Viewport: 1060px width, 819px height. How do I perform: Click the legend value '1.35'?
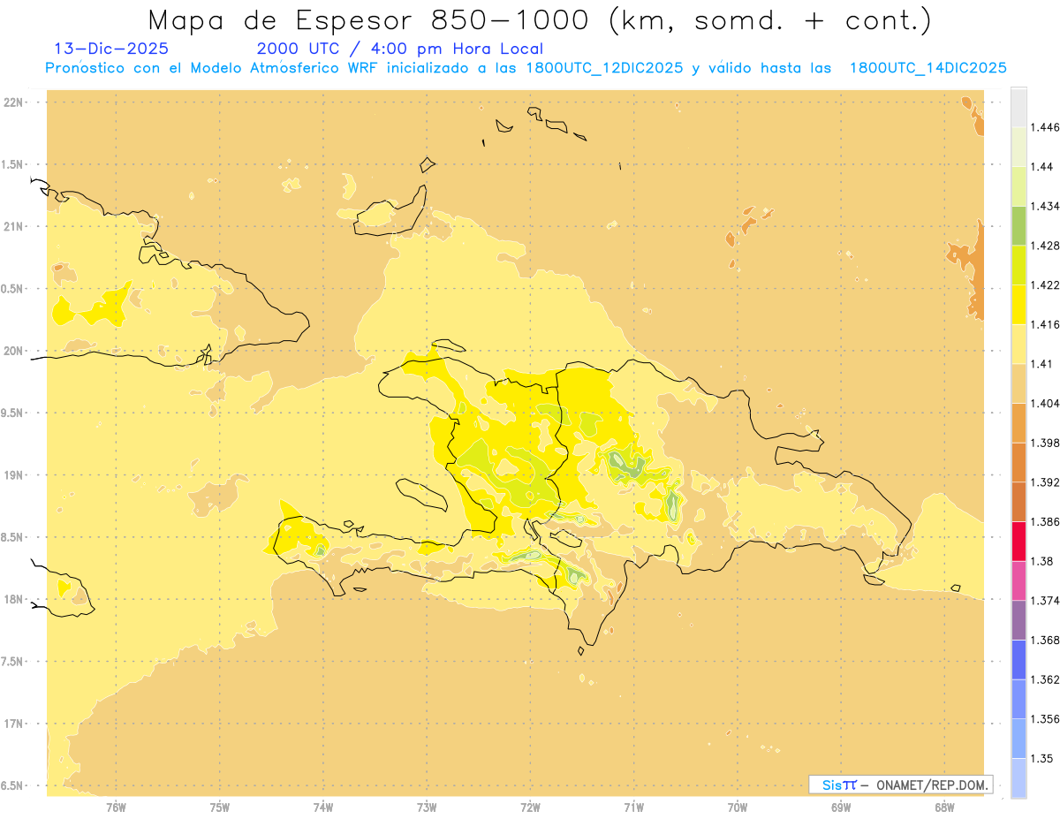click(x=1041, y=758)
